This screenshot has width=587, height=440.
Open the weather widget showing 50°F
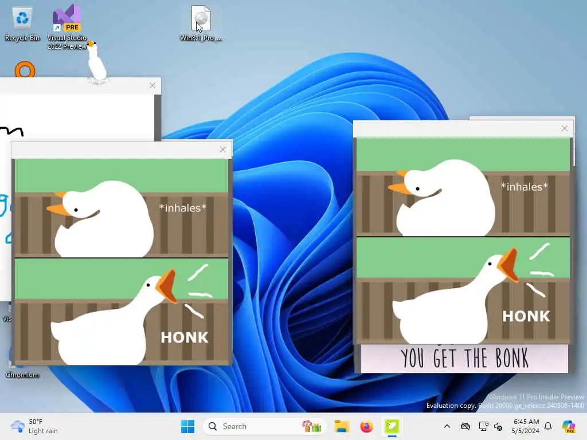34,426
